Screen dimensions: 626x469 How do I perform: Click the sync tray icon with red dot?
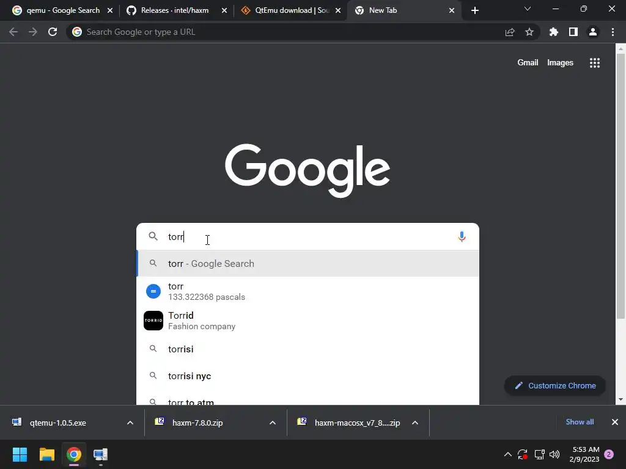523,454
